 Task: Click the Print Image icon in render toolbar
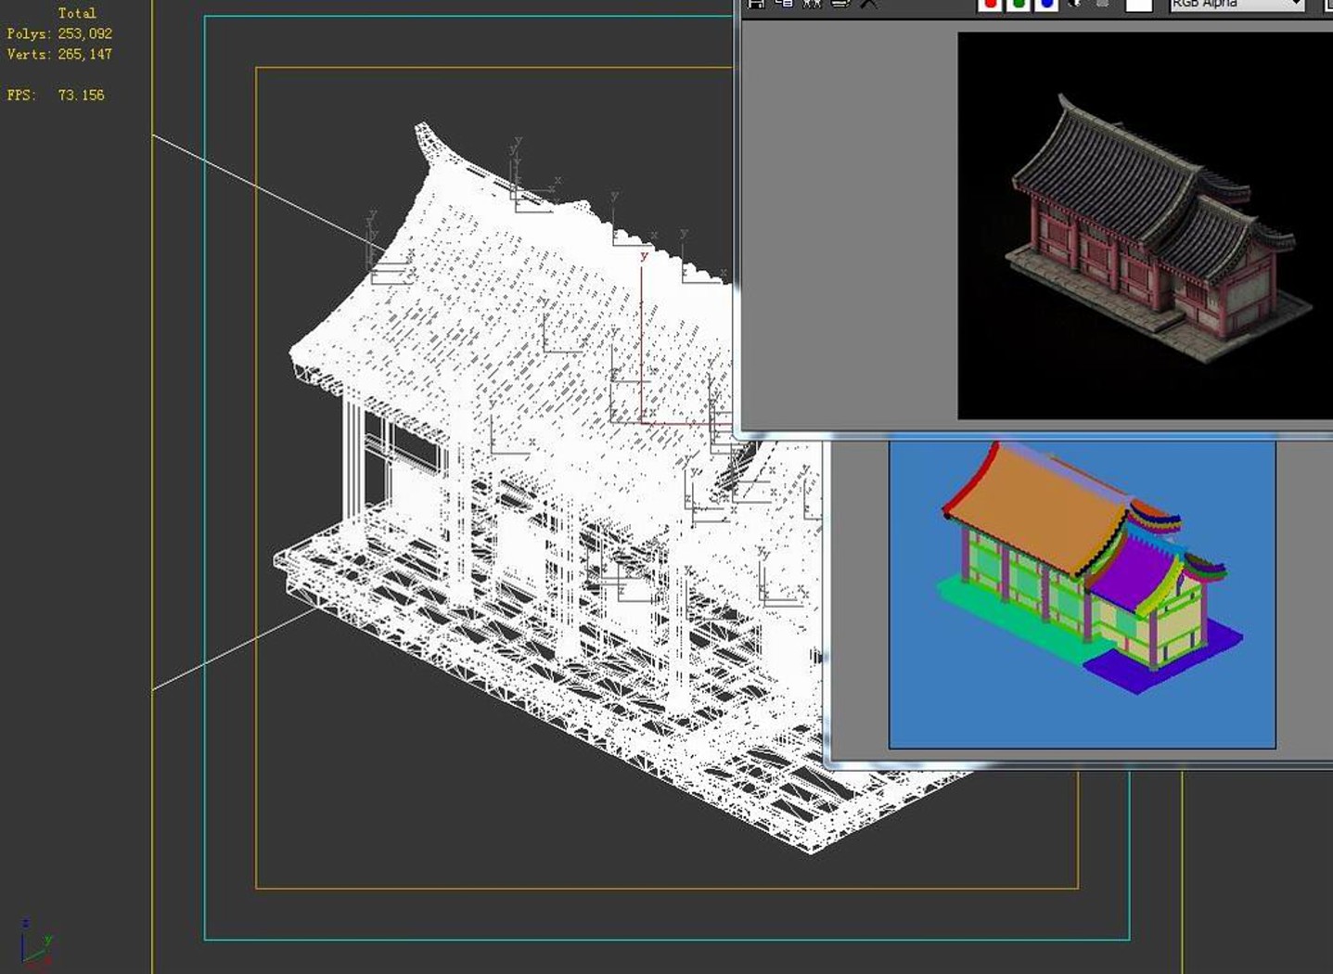[840, 4]
